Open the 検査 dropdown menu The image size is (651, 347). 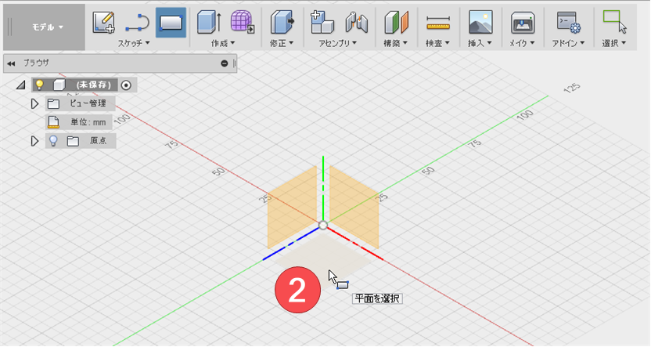437,43
